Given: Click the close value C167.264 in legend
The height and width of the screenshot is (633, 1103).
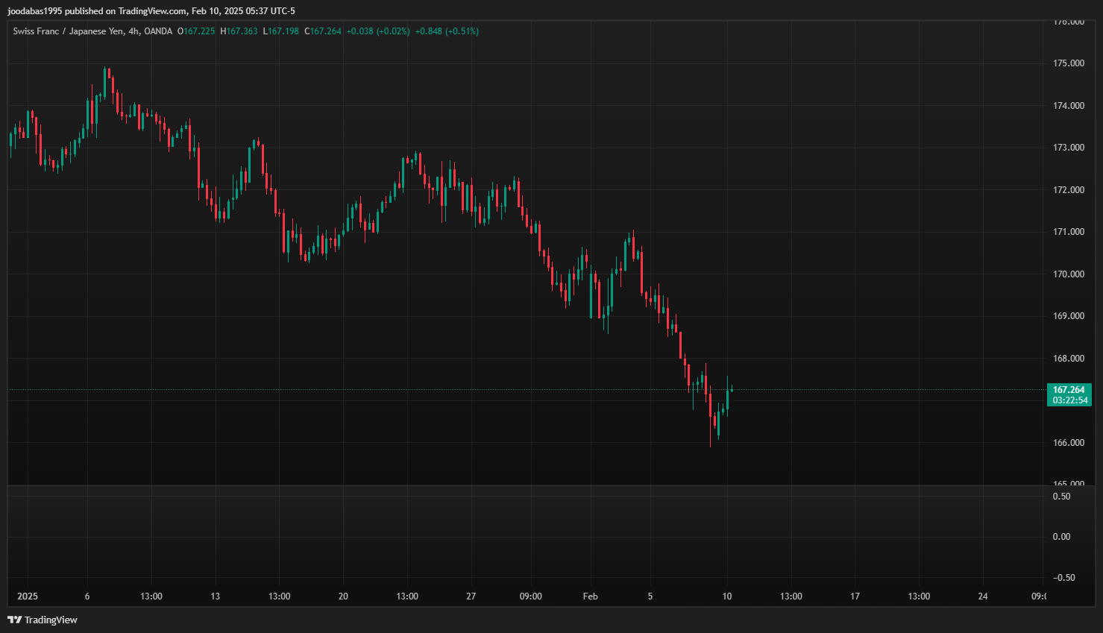Looking at the screenshot, I should 323,31.
